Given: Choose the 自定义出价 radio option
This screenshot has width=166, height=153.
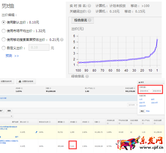Looking at the screenshot, I should click(4, 48).
